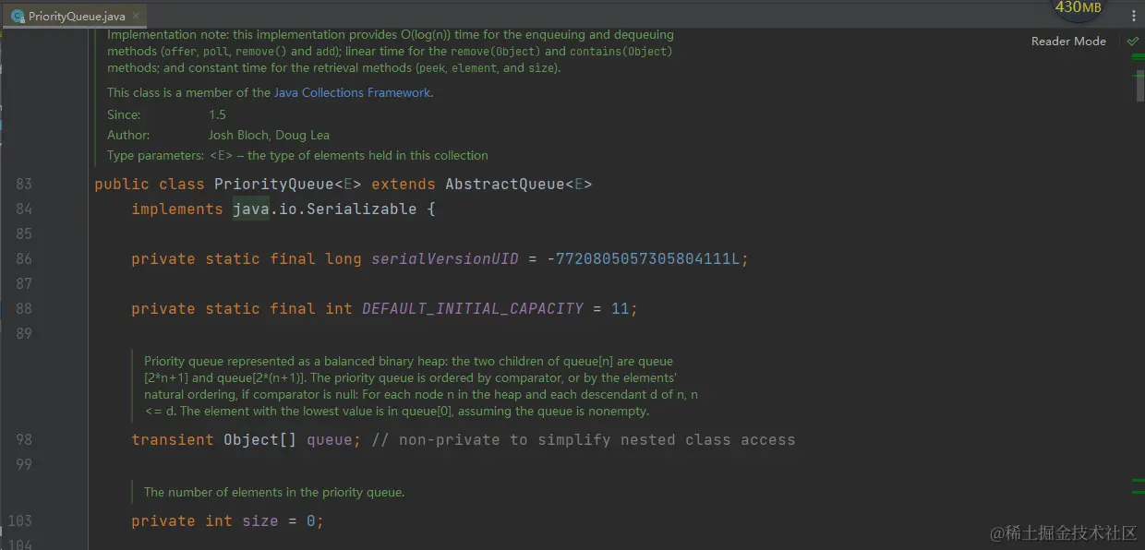Image resolution: width=1145 pixels, height=550 pixels.
Task: Toggle Reader Mode for this file
Action: pos(1068,41)
